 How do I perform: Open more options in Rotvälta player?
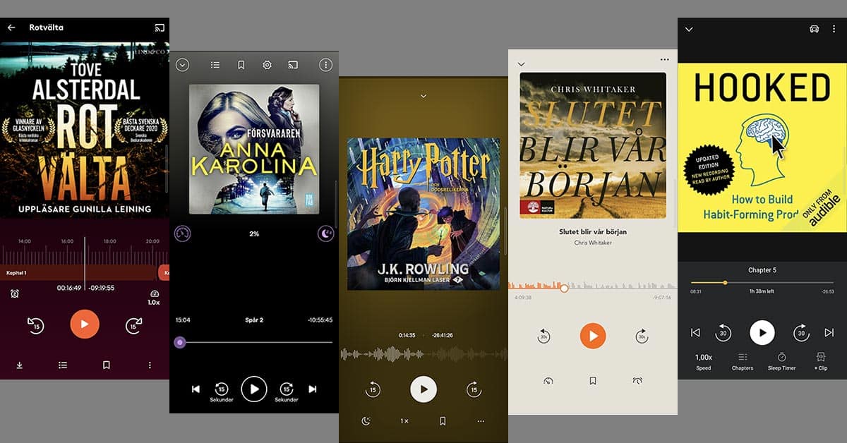(150, 365)
